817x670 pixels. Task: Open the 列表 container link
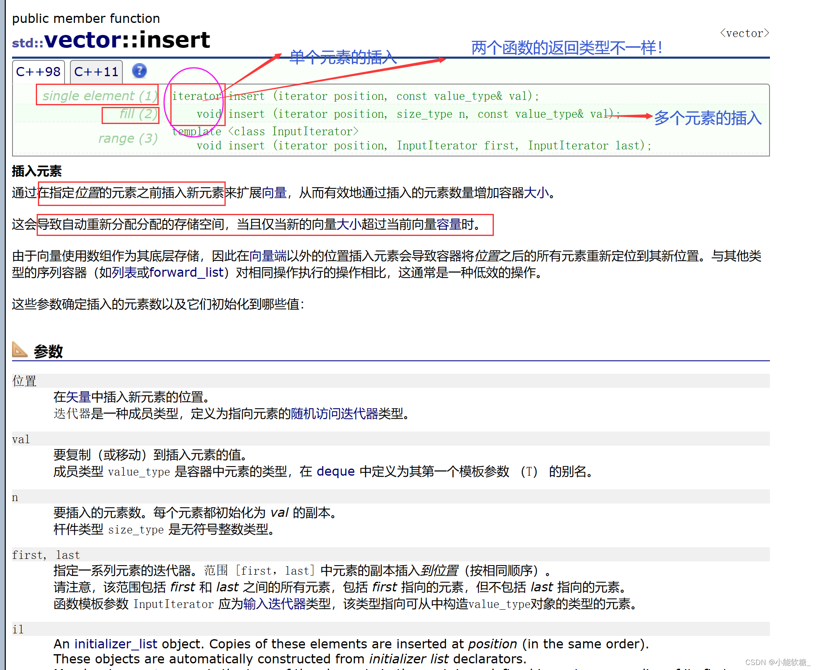coord(124,273)
